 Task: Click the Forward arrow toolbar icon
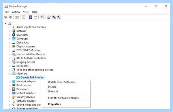[x=10, y=17]
